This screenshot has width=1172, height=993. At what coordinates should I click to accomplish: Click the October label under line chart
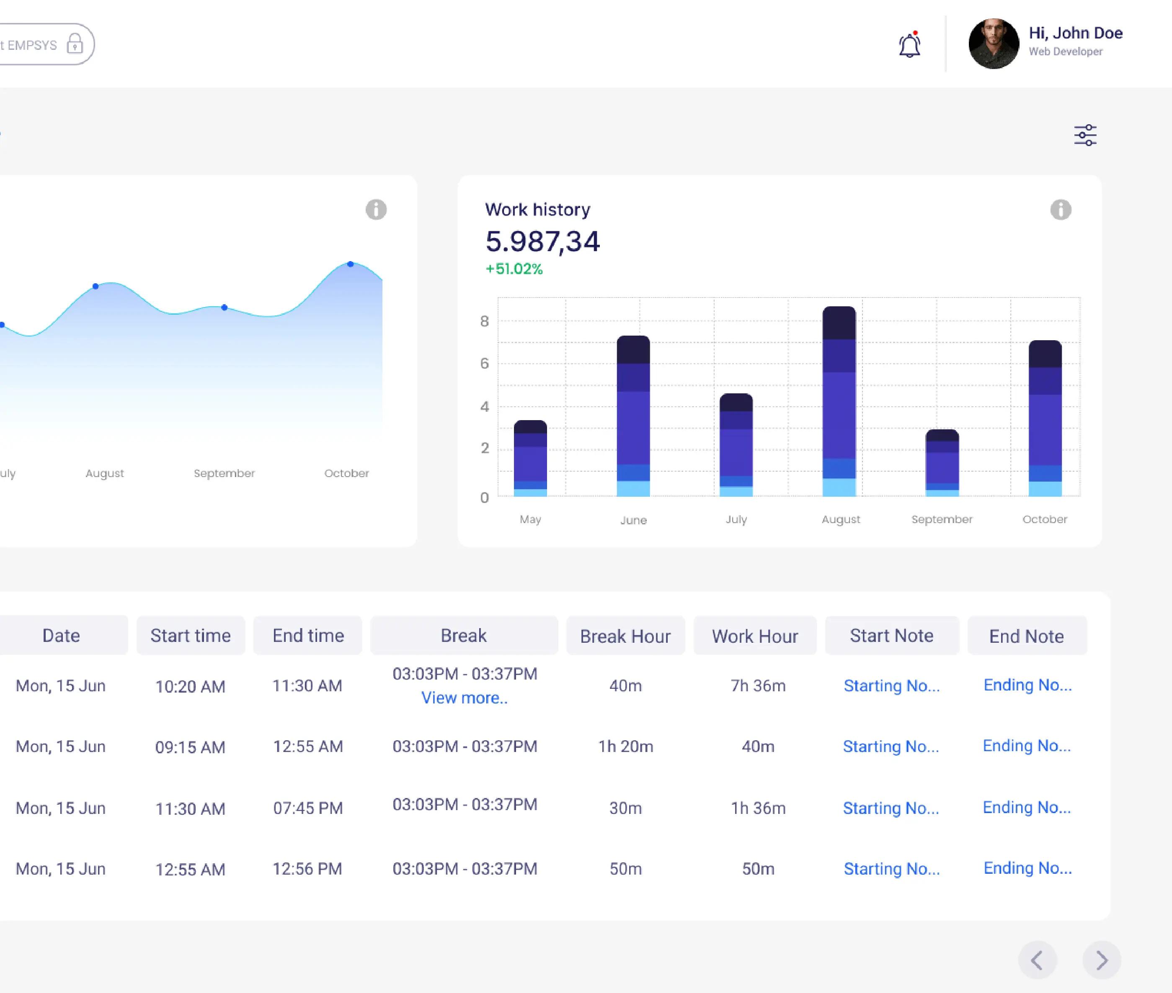coord(346,473)
